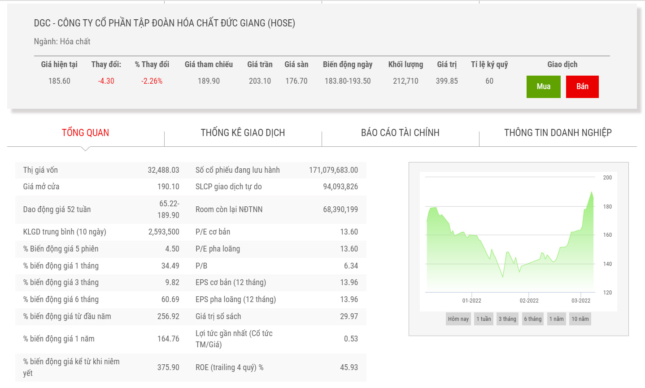Select the 3 tháng chart period

point(507,319)
